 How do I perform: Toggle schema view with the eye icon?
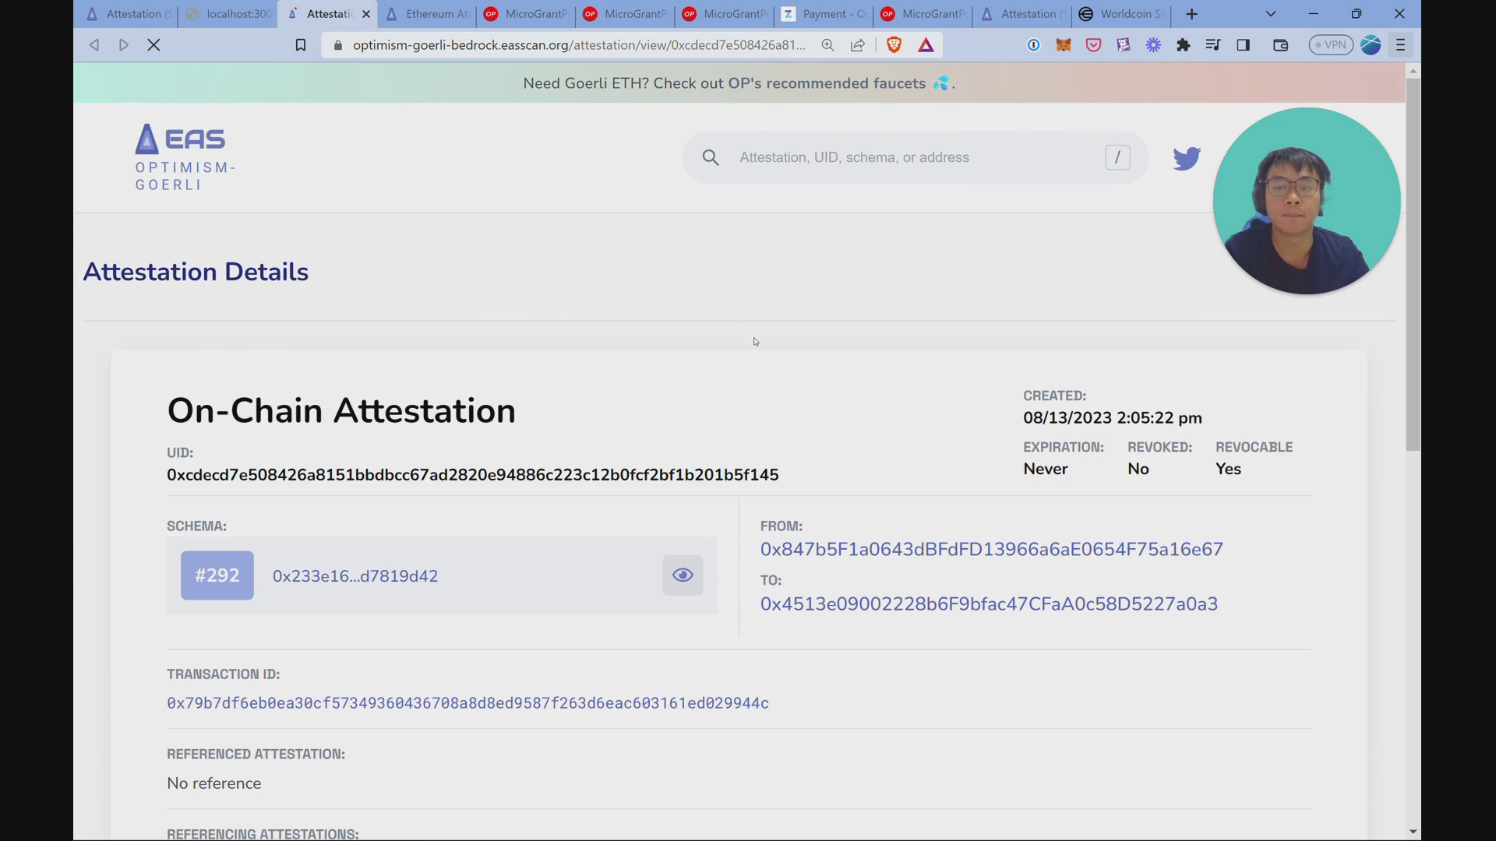tap(683, 575)
